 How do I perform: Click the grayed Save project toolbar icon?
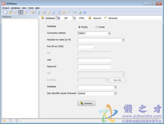click(15, 13)
